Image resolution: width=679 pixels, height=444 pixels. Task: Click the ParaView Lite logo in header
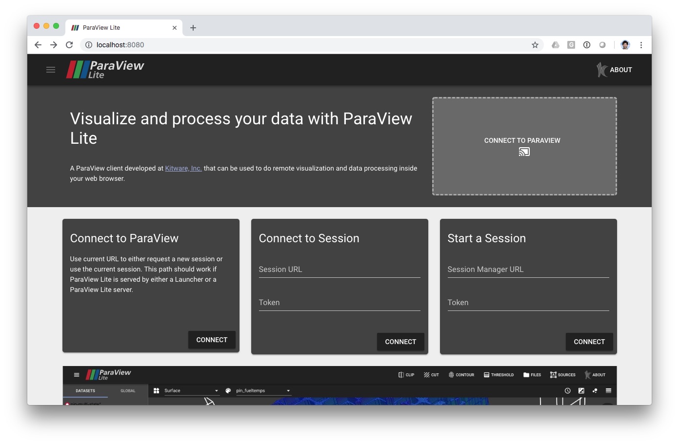(x=105, y=70)
